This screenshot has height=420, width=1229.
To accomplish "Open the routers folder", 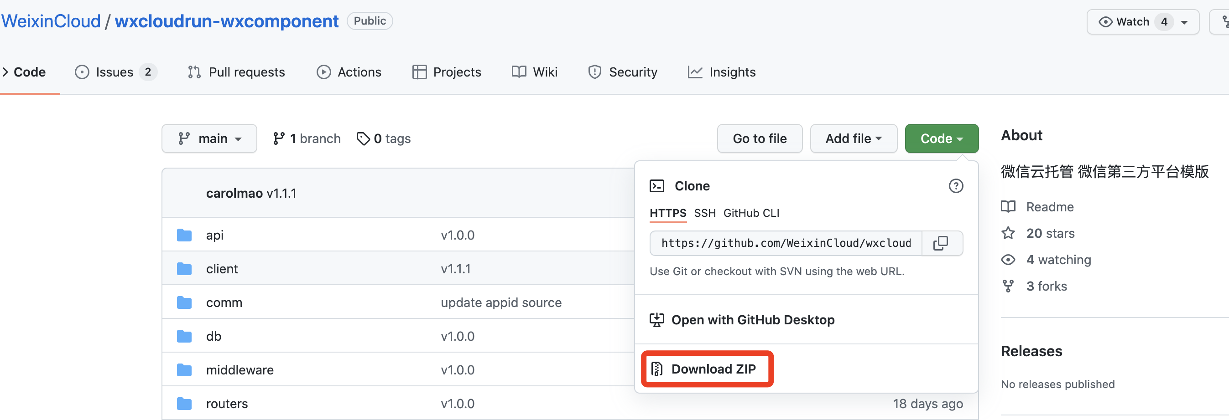I will 227,404.
